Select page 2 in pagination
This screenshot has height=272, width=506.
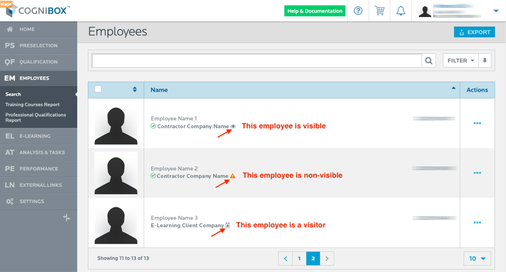313,259
